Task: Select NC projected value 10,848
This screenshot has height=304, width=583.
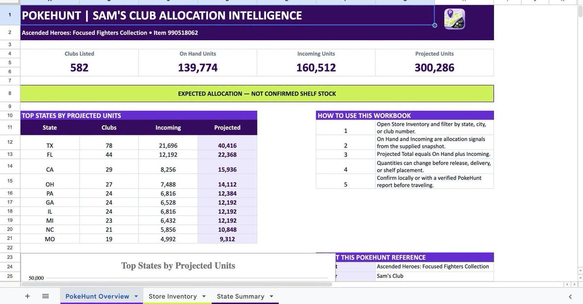Action: (x=227, y=229)
